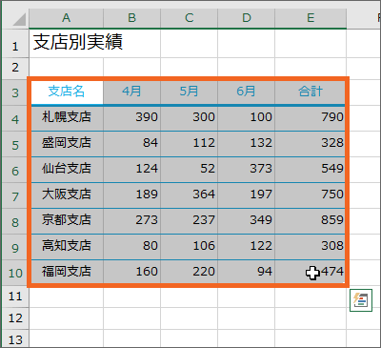Select row 3 header
Screen dimensions: 381x348
pyautogui.click(x=15, y=92)
